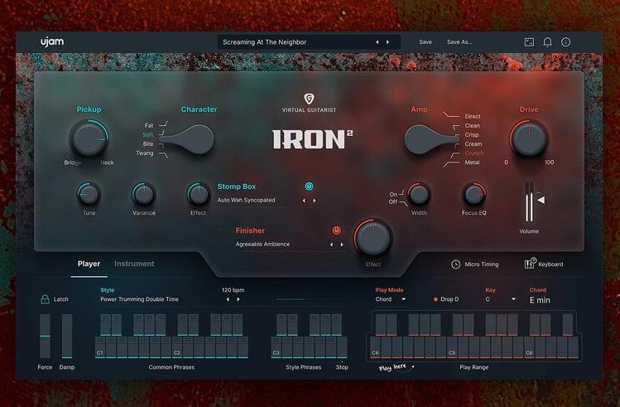Click the Virtual Guitarist pick logo
The image size is (620, 407).
[309, 99]
